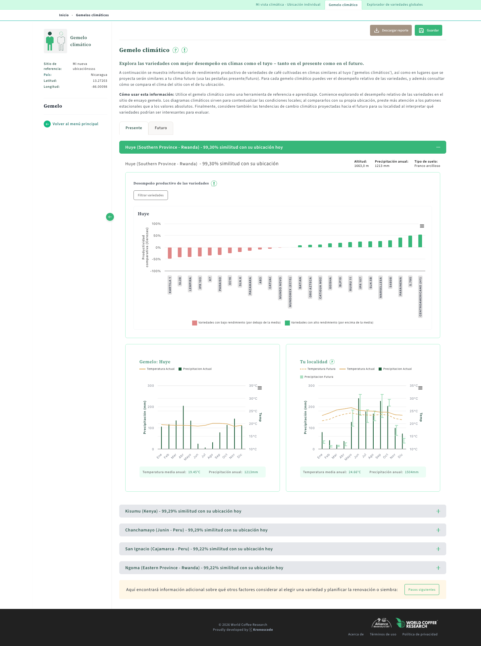Screen dimensions: 481x646
Task: Click the info icon next to Desempeño productivo
Action: 214,183
